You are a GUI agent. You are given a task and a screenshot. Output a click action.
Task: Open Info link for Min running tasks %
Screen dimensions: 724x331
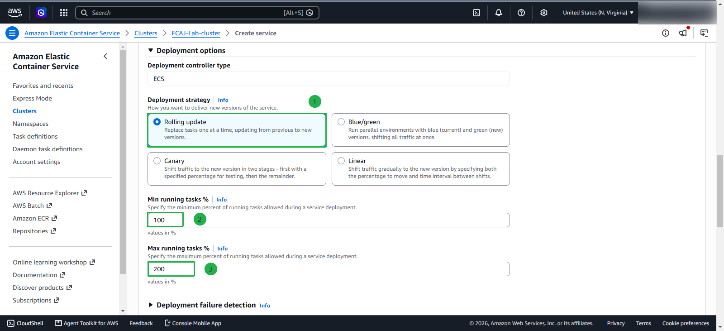click(x=221, y=200)
